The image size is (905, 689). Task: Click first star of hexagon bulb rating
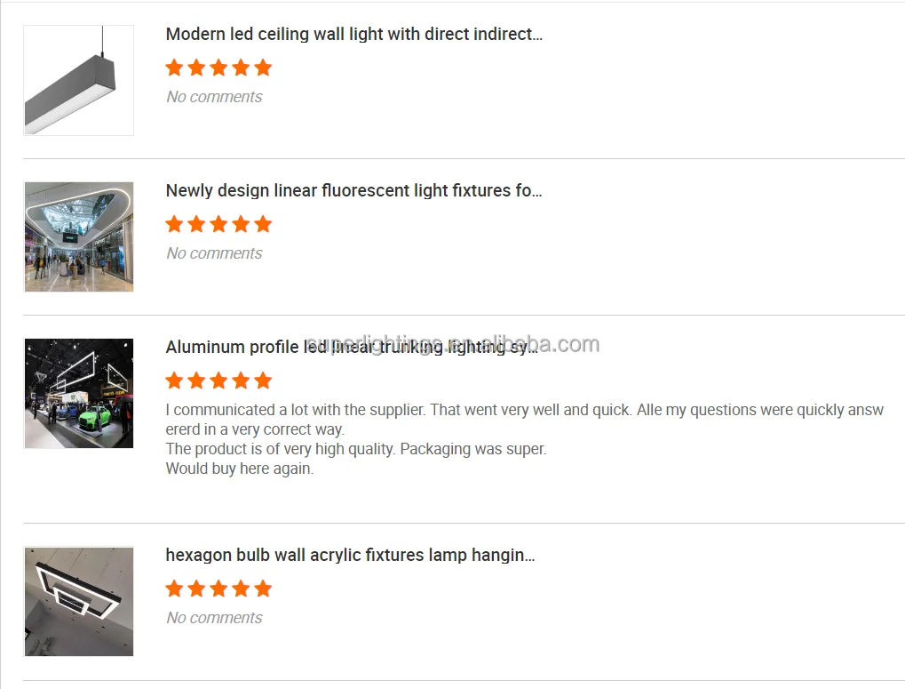(174, 589)
